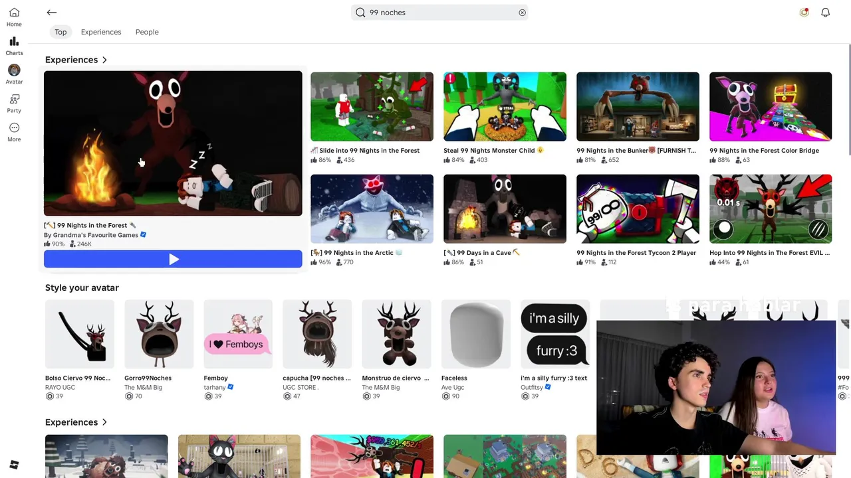The image size is (851, 478).
Task: Open creator Grandma's Favourite Games
Action: pyautogui.click(x=91, y=234)
